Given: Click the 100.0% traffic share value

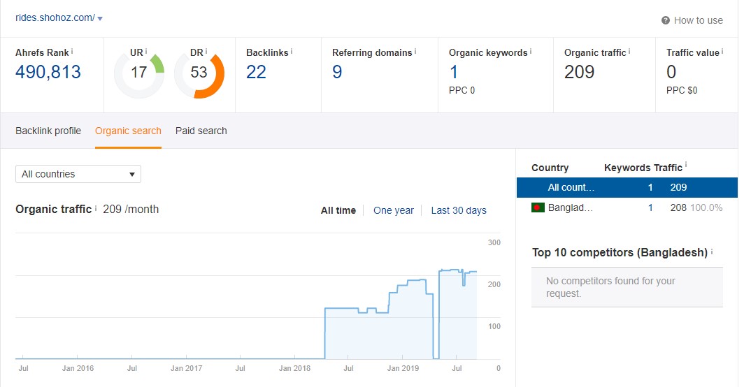Looking at the screenshot, I should (706, 207).
